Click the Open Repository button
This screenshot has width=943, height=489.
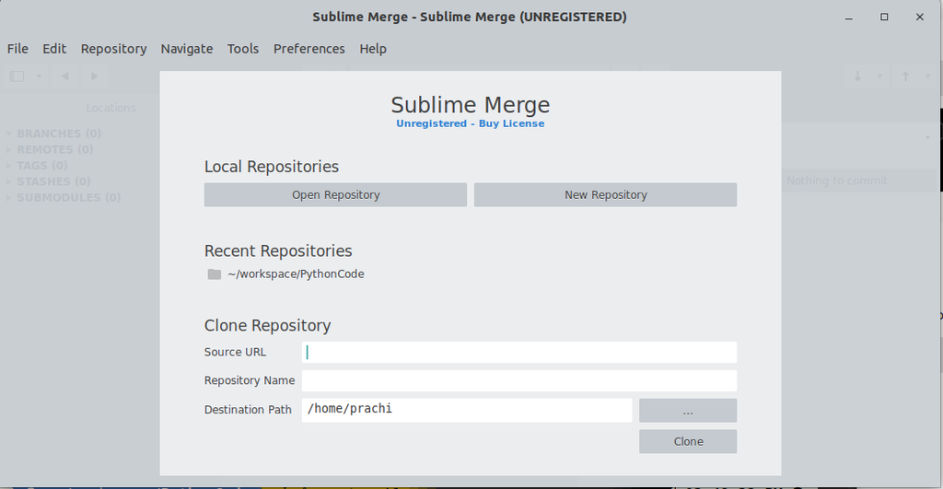coord(335,195)
